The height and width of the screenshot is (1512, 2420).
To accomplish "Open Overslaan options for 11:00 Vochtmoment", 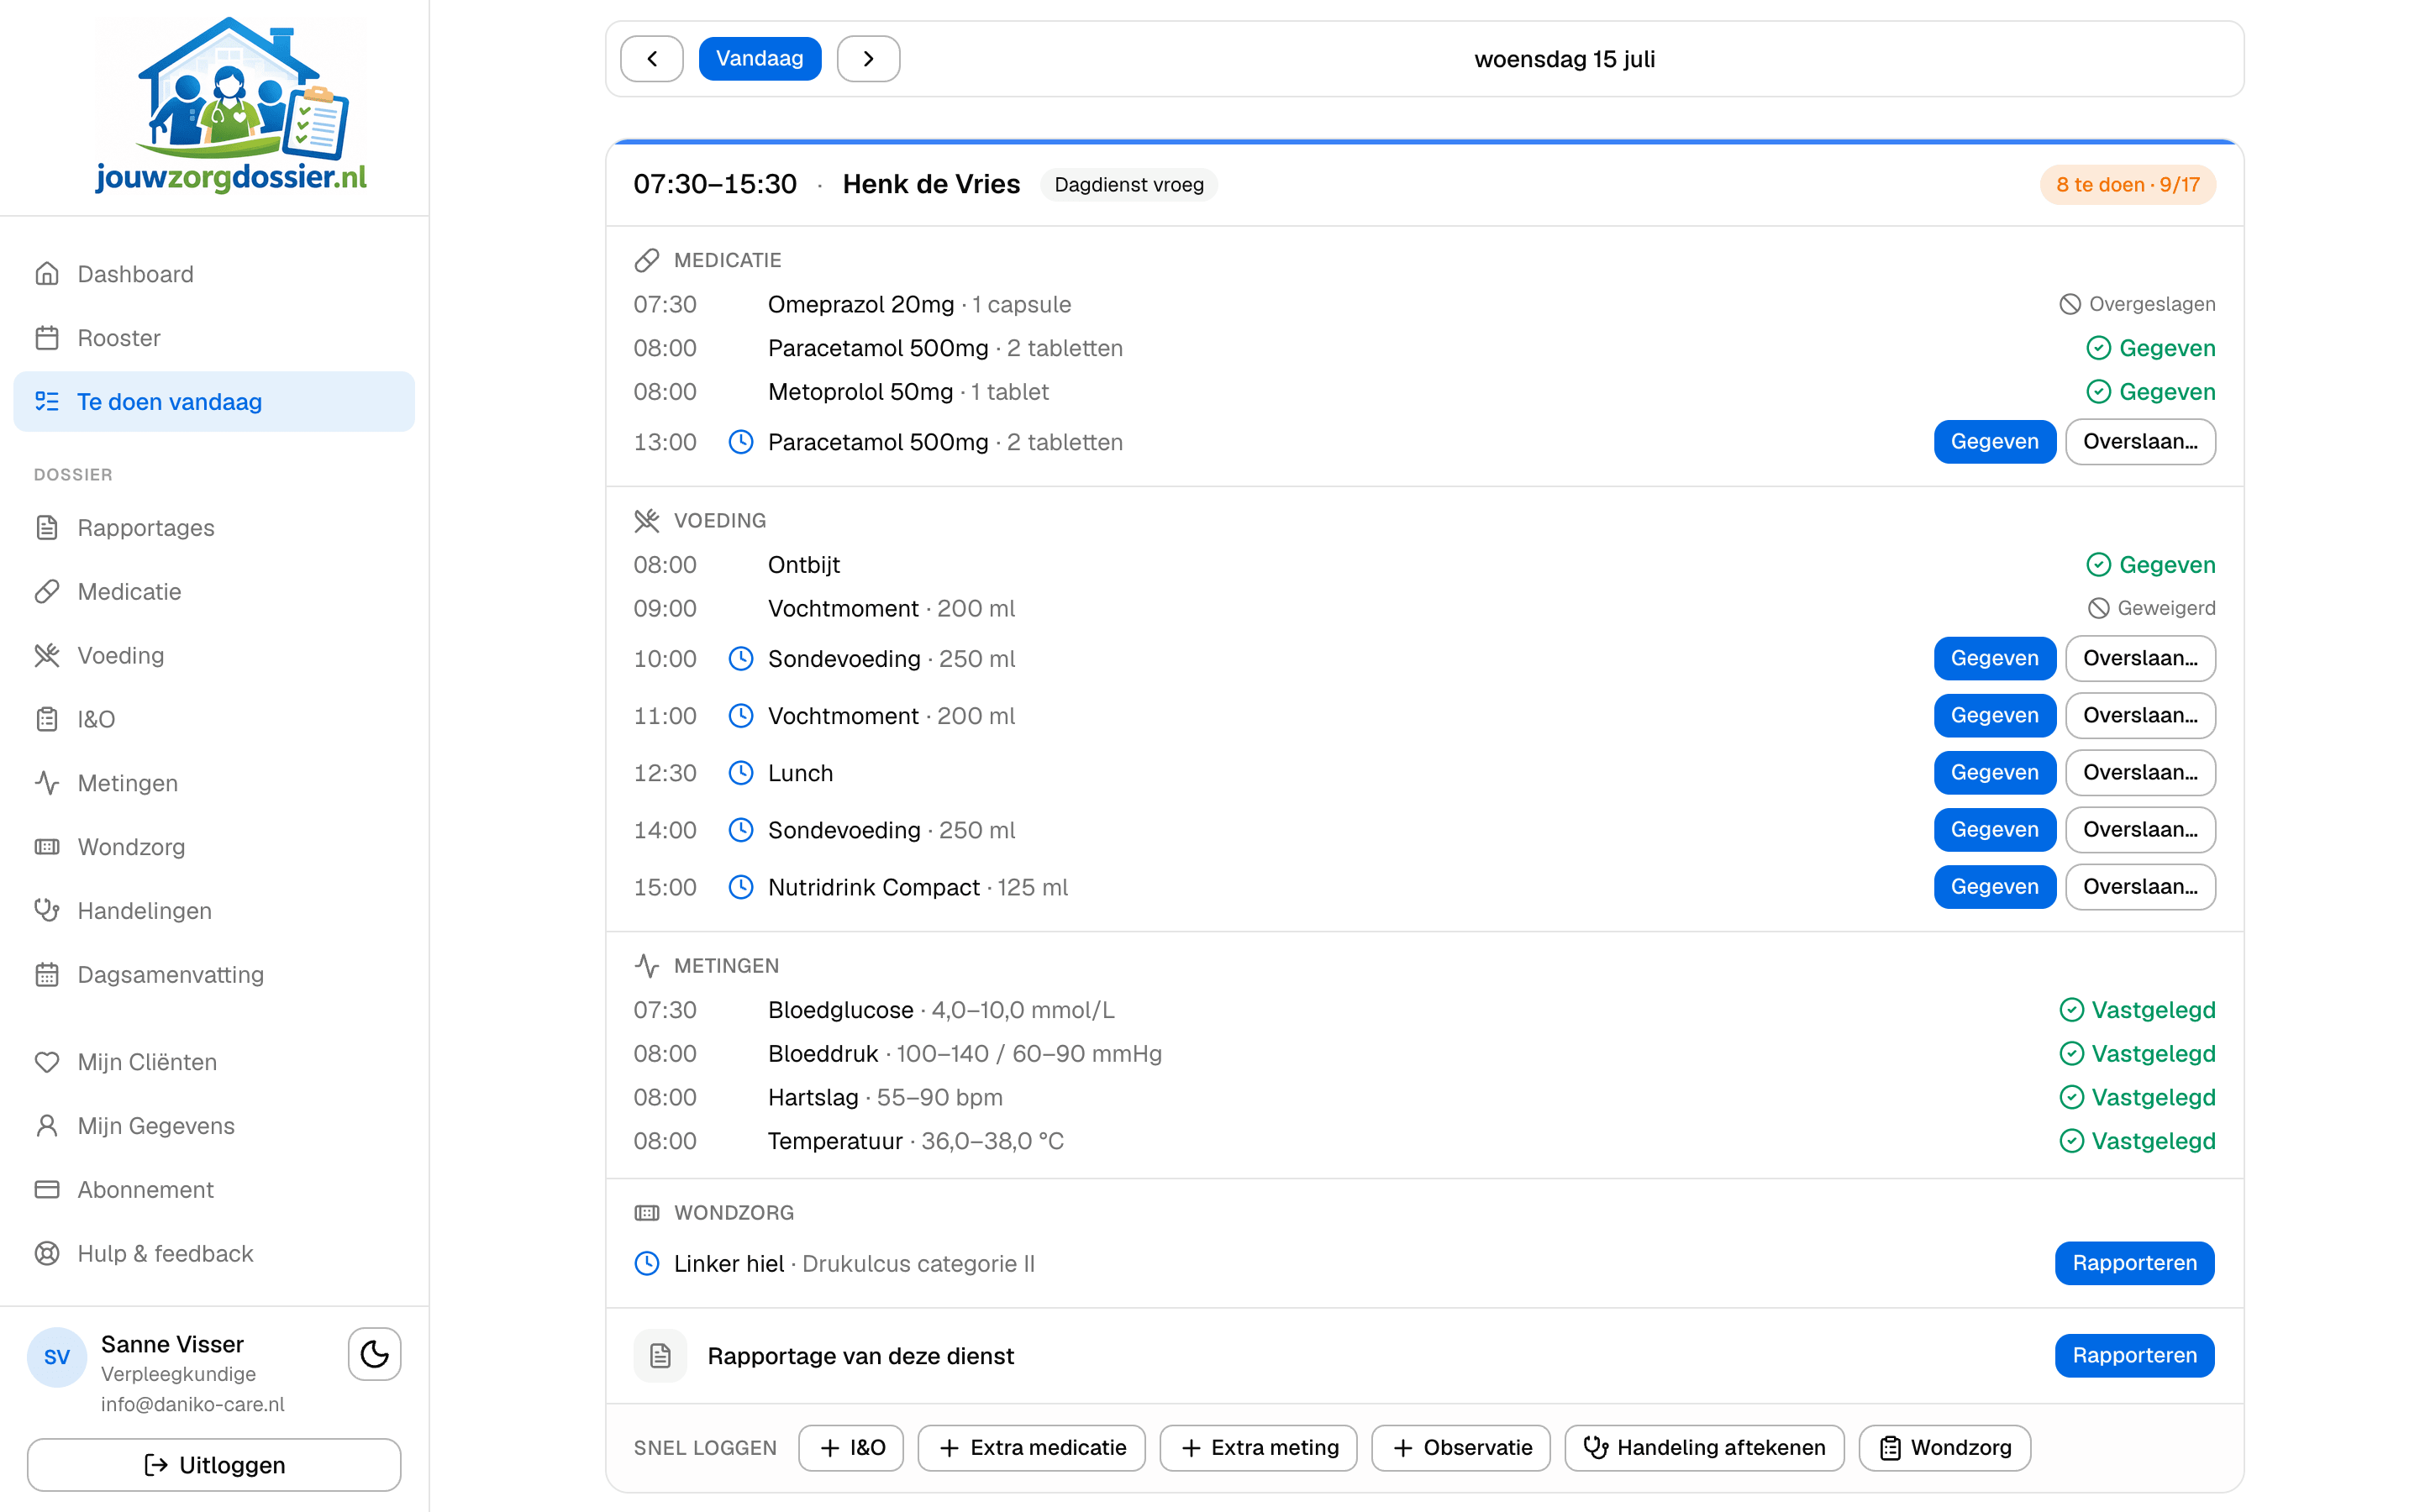I will [x=2140, y=716].
